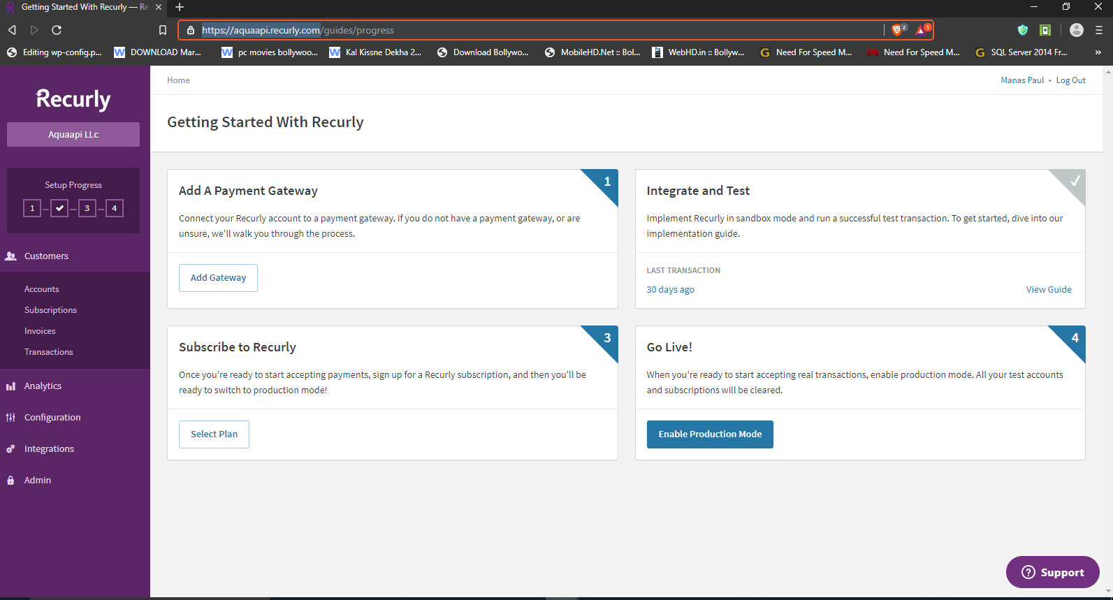Open the Manas Paul profile link
This screenshot has height=600, width=1113.
pyautogui.click(x=1022, y=80)
